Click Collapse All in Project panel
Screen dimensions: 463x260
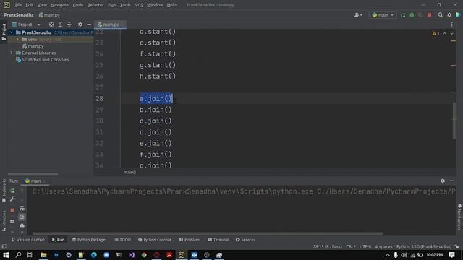tap(69, 25)
